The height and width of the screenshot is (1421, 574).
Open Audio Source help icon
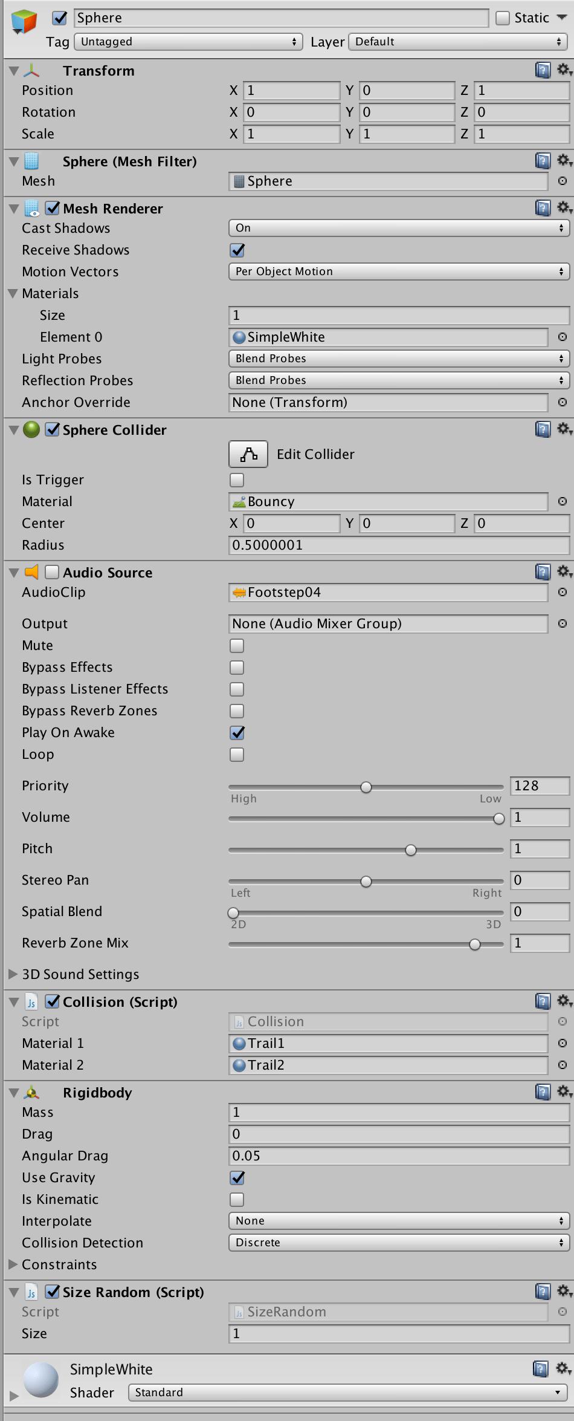point(543,572)
